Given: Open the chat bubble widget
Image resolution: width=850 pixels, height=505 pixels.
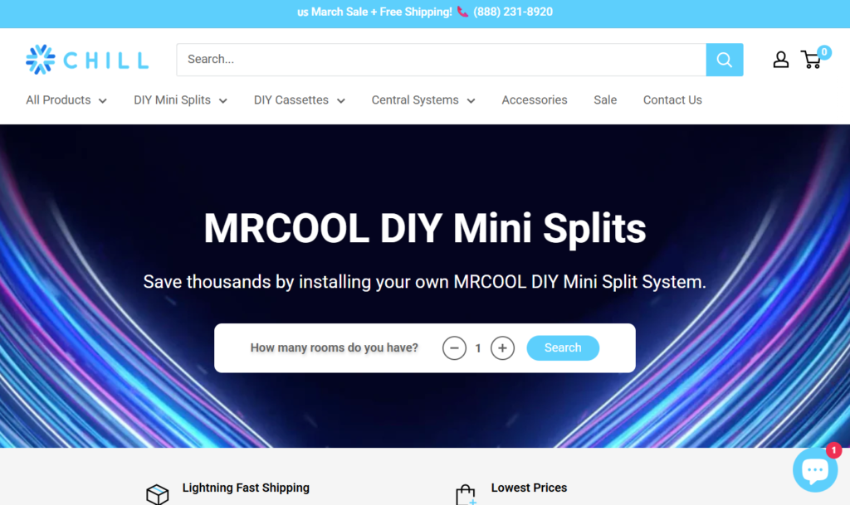Looking at the screenshot, I should coord(815,470).
